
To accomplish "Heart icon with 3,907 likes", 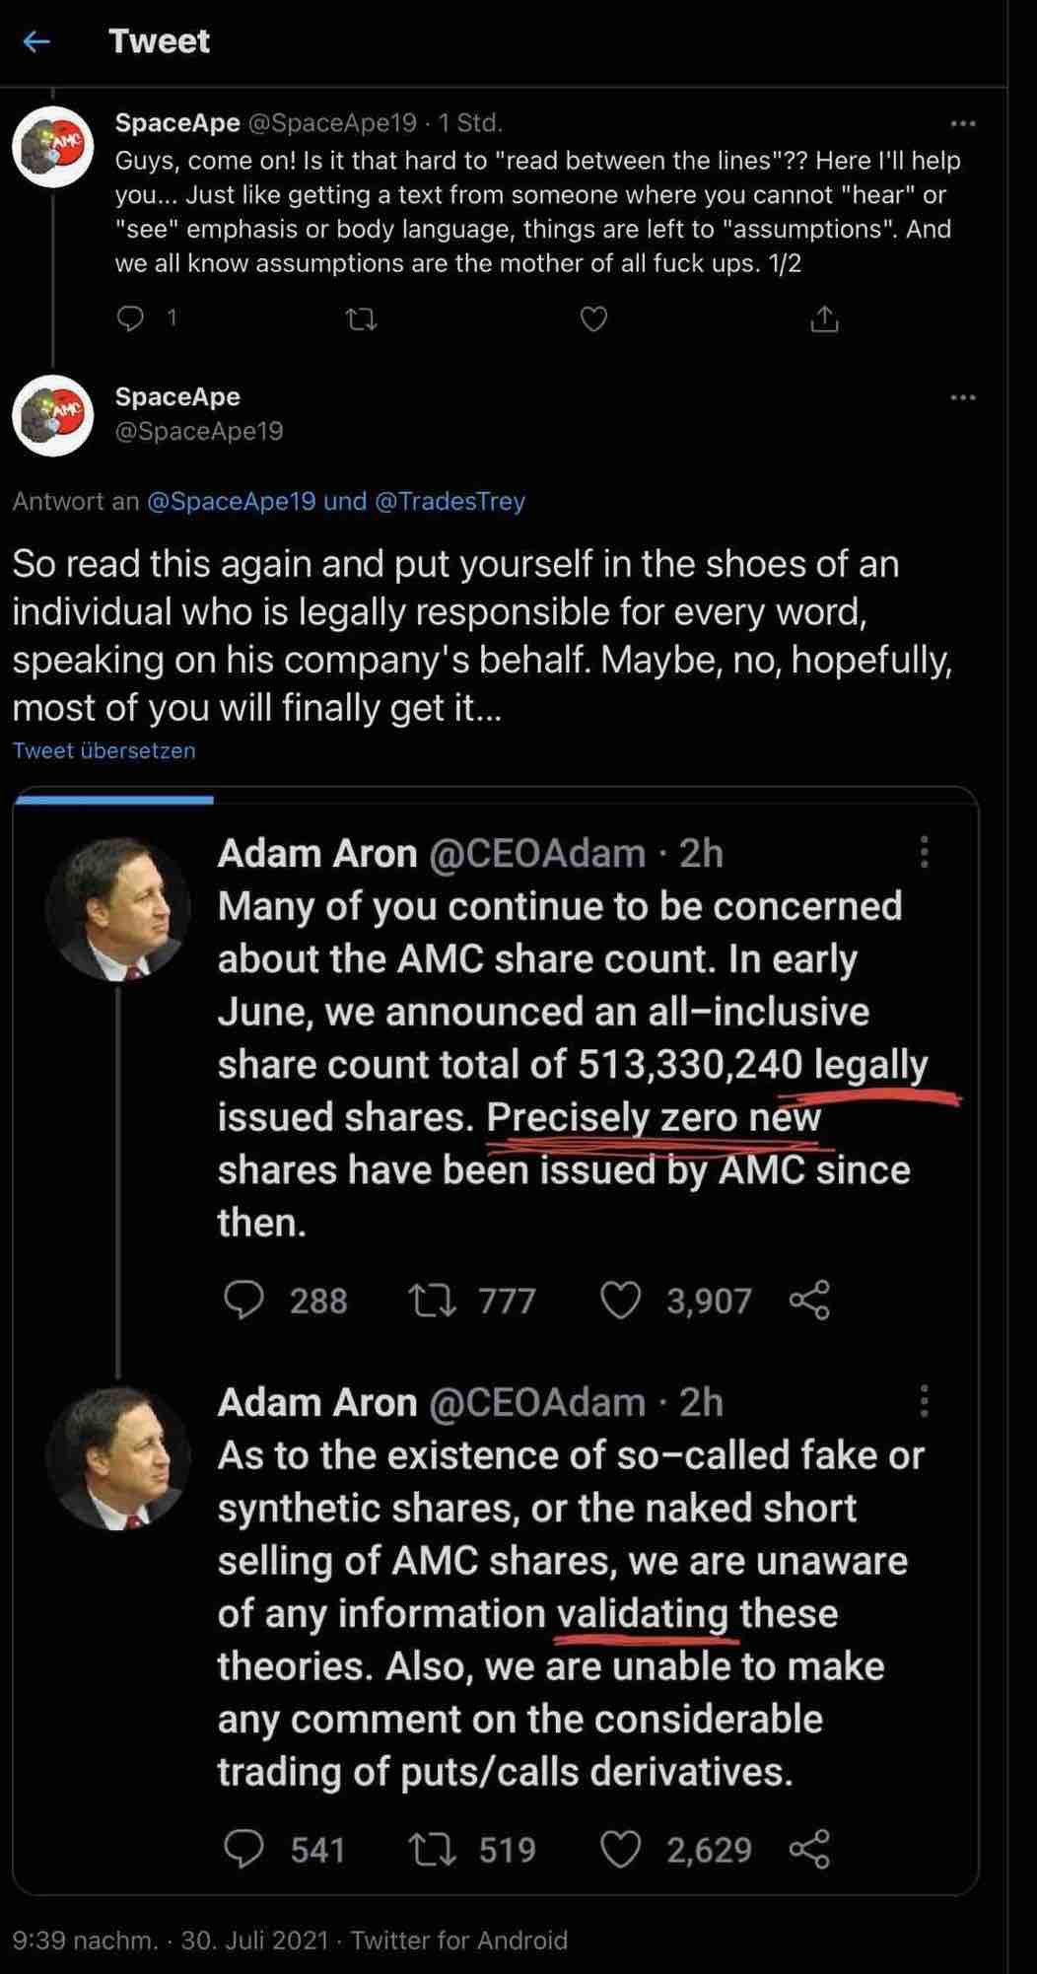I will click(x=621, y=1300).
